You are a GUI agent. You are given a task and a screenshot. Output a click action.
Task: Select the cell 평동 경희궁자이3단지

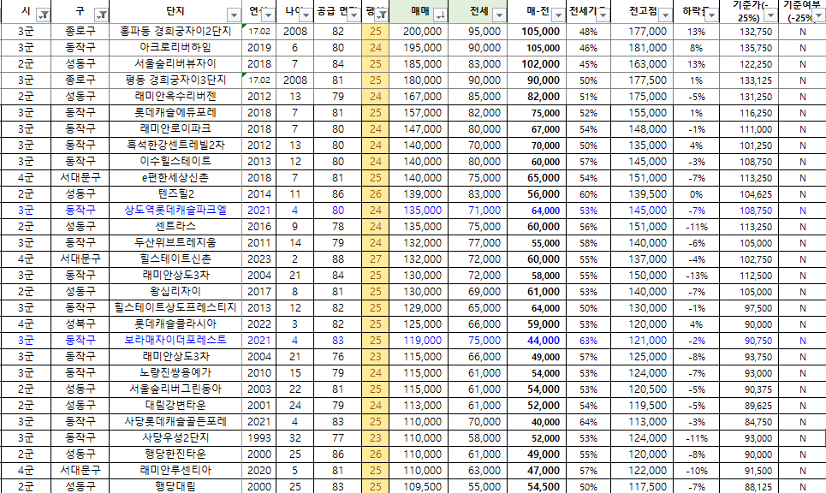[175, 80]
